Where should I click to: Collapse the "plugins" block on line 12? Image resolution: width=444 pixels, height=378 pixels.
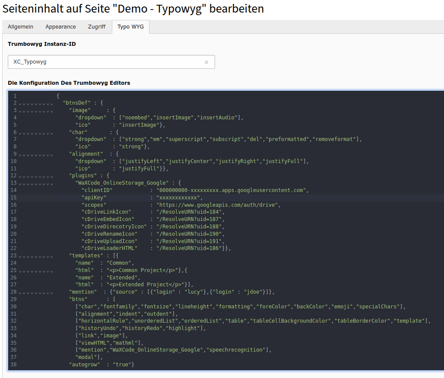click(36, 176)
